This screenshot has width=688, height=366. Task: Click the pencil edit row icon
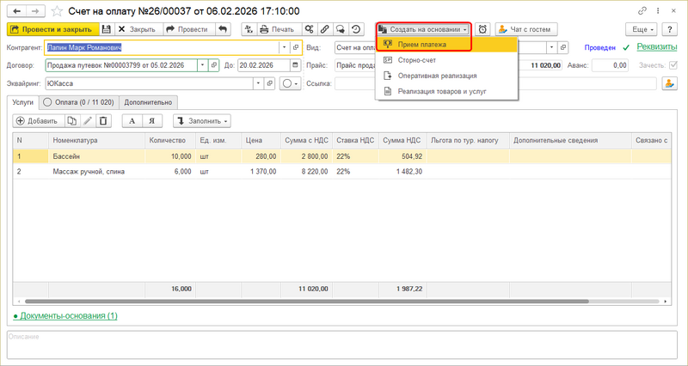[x=87, y=121]
